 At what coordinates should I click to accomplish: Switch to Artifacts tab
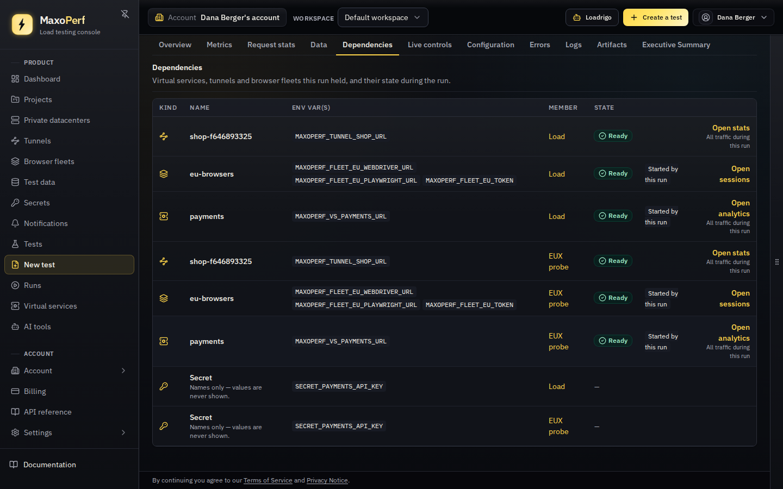coord(612,45)
